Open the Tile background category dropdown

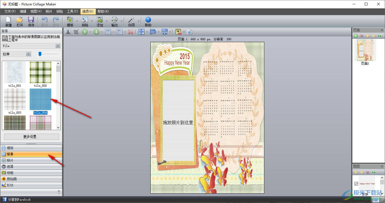(58, 46)
